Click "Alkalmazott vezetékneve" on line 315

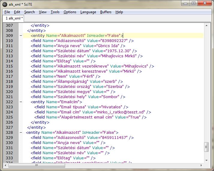[x=83, y=66]
